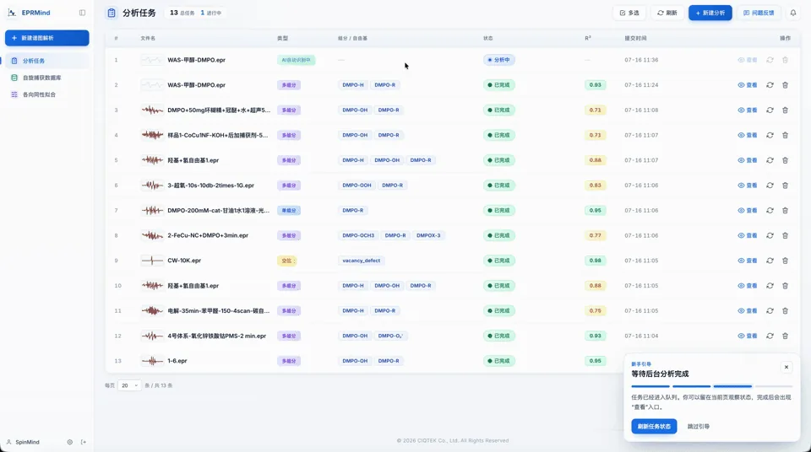The image size is (811, 452).
Task: Click the 刷新任务状态 button in the guide popup
Action: point(654,426)
